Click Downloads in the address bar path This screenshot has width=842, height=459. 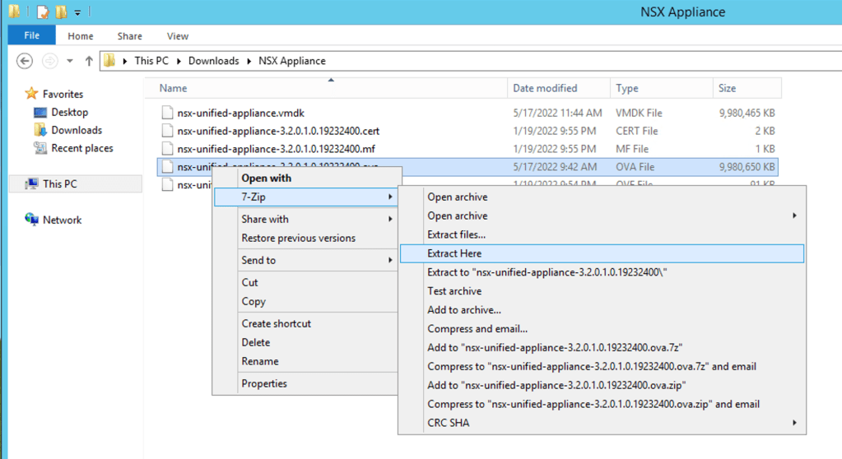point(213,61)
